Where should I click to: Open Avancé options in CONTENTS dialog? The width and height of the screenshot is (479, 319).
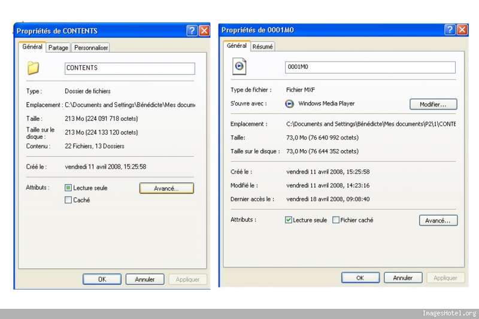point(166,188)
